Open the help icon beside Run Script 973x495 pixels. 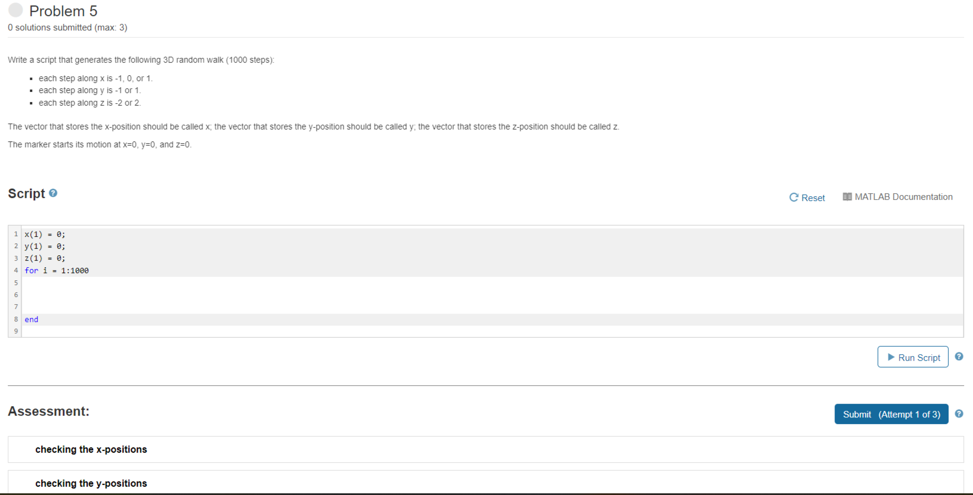[x=959, y=356]
